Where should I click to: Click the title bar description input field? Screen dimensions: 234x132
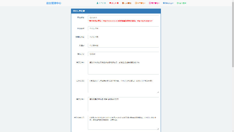pyautogui.click(x=123, y=37)
